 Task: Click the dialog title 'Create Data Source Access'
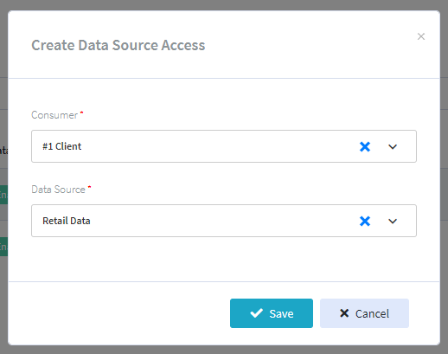(x=118, y=45)
